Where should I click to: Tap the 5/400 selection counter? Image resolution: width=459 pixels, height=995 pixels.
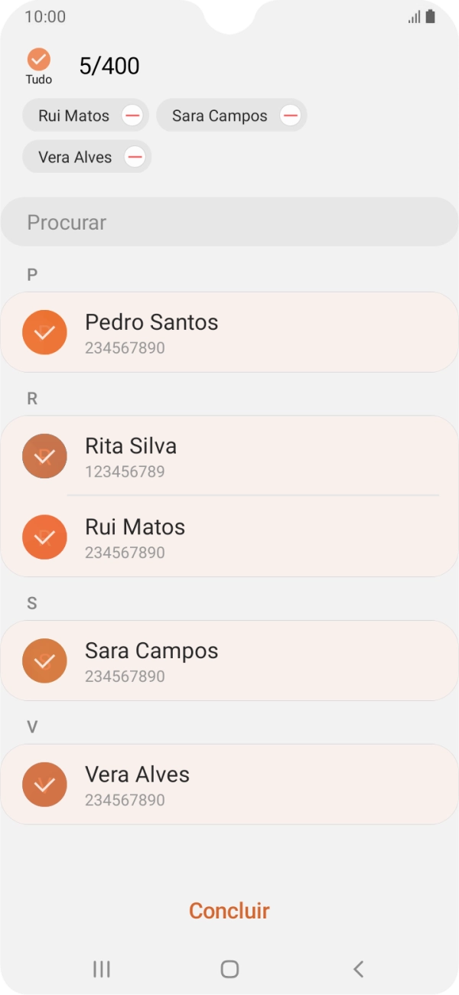point(108,65)
